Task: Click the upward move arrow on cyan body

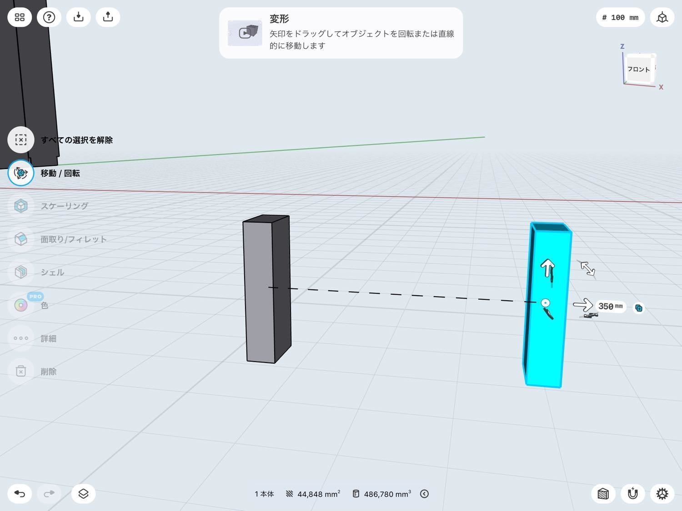Action: [x=547, y=268]
